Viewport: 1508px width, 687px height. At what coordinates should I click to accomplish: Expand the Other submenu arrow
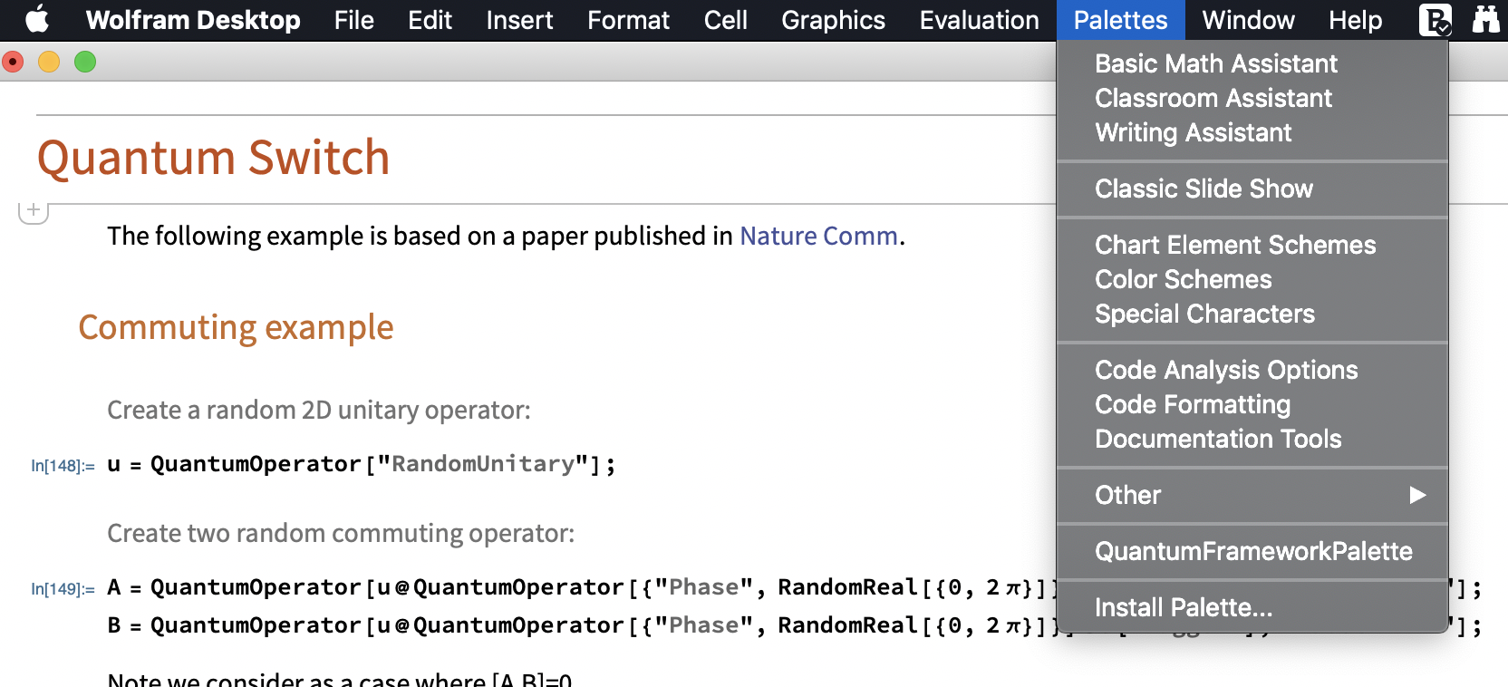click(x=1417, y=495)
